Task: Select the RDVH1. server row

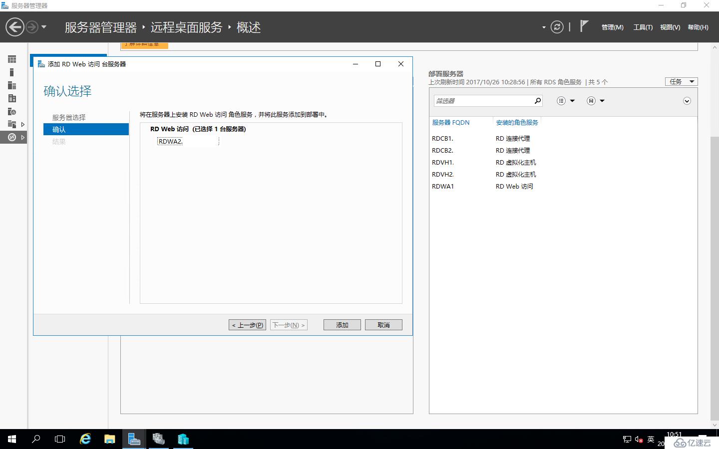Action: pos(562,162)
